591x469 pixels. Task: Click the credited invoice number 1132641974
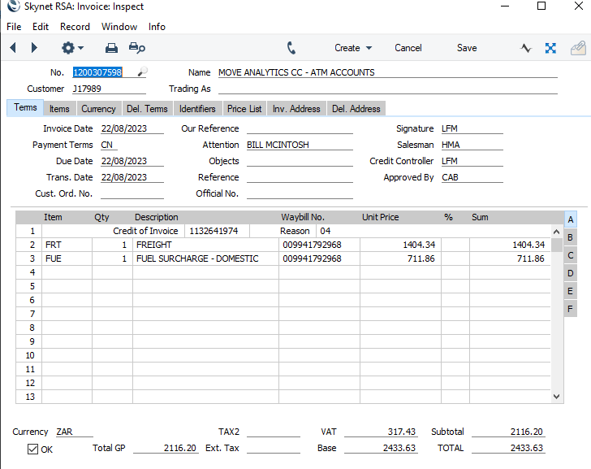coord(217,231)
